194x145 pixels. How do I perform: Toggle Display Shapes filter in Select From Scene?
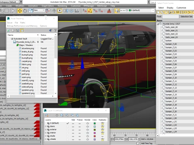click(162, 12)
